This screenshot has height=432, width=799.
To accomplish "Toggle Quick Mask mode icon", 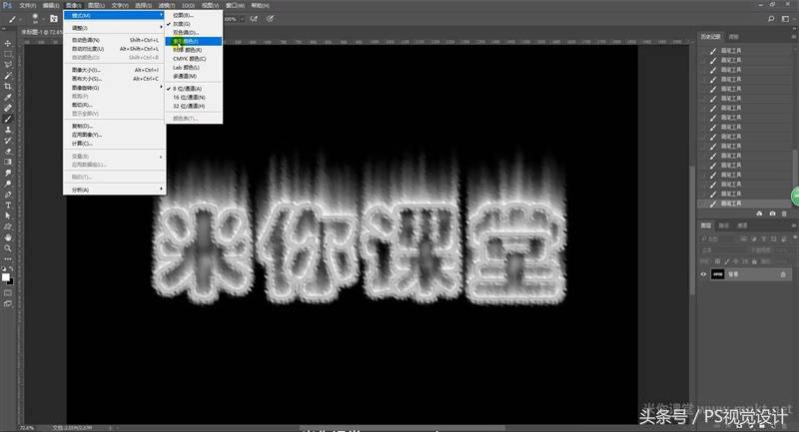I will pyautogui.click(x=8, y=293).
